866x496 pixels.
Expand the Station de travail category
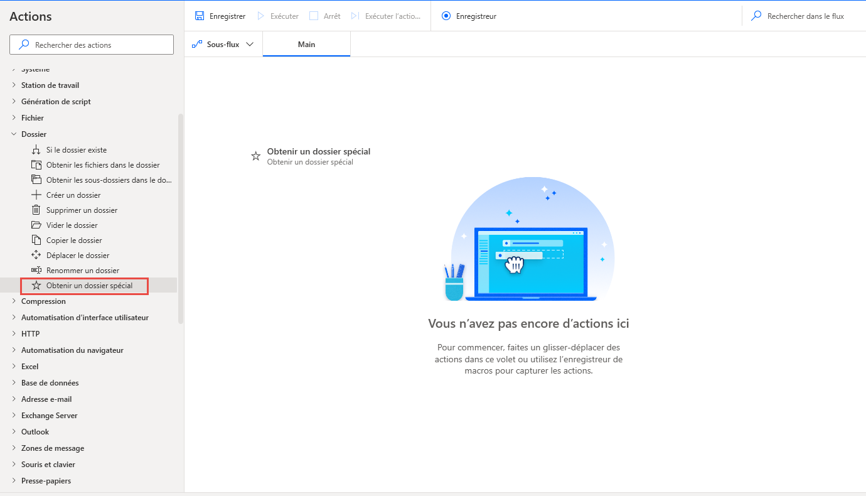14,85
